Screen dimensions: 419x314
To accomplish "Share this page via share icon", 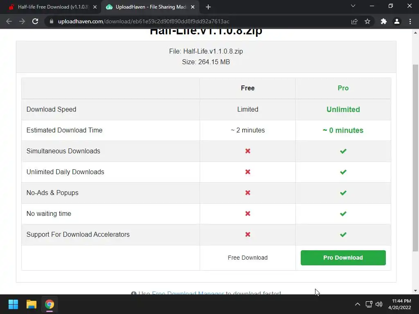I will [354, 21].
